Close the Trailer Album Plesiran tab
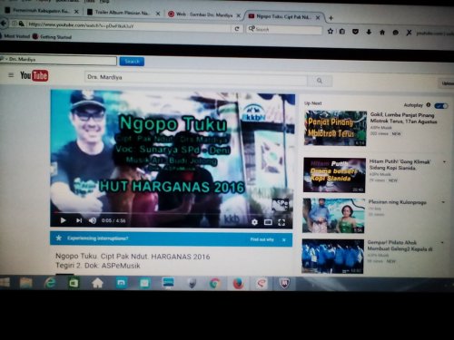 point(158,14)
